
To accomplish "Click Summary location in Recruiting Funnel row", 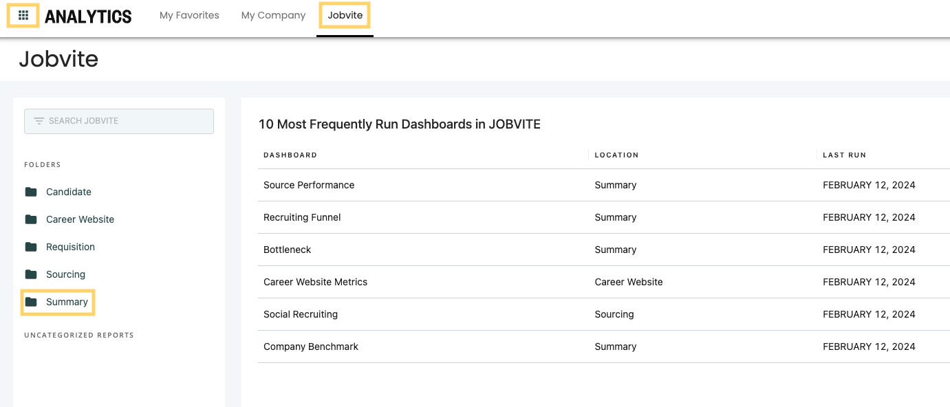I will coord(616,217).
